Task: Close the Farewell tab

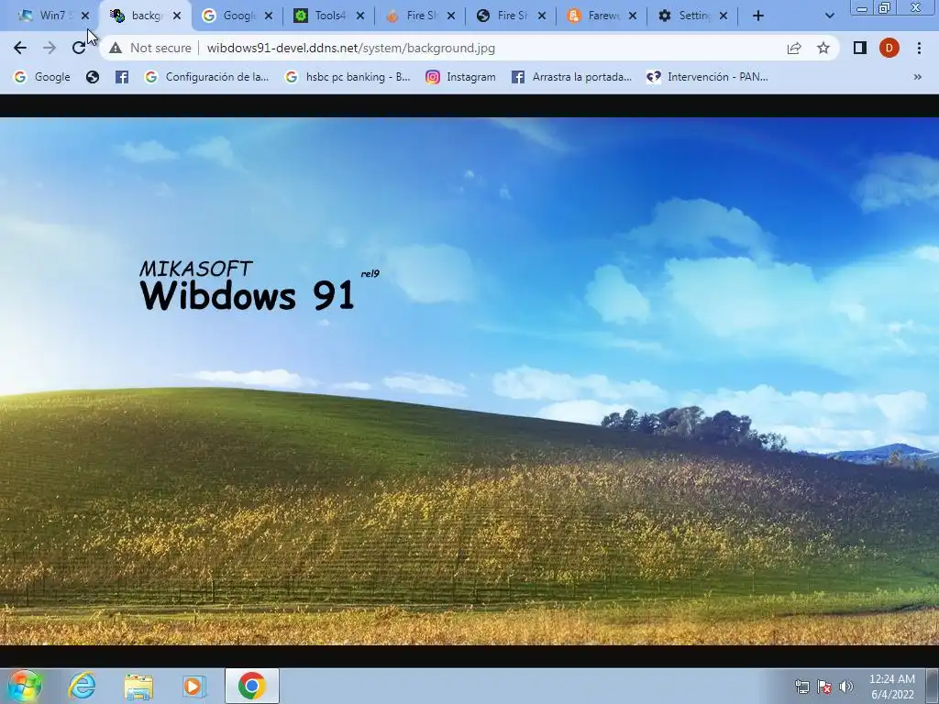Action: pyautogui.click(x=633, y=16)
